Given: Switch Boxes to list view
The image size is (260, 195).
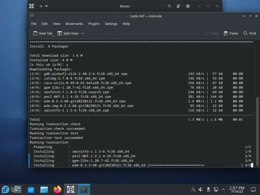Looking at the screenshot, I should coord(178,6).
